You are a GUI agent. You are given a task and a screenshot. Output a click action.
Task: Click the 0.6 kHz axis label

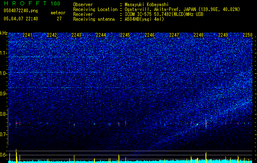pos(4,155)
